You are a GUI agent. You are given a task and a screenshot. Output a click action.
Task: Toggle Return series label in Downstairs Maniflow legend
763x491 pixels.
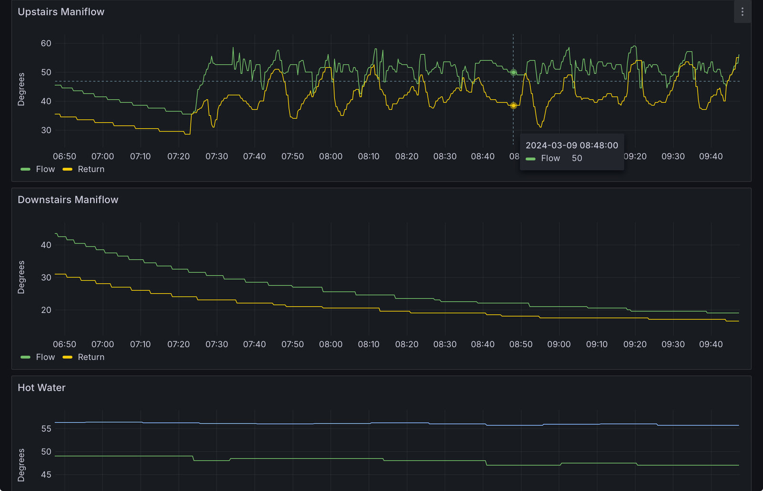pyautogui.click(x=91, y=357)
